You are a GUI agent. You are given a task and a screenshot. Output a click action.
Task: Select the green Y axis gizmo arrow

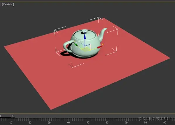pos(76,45)
